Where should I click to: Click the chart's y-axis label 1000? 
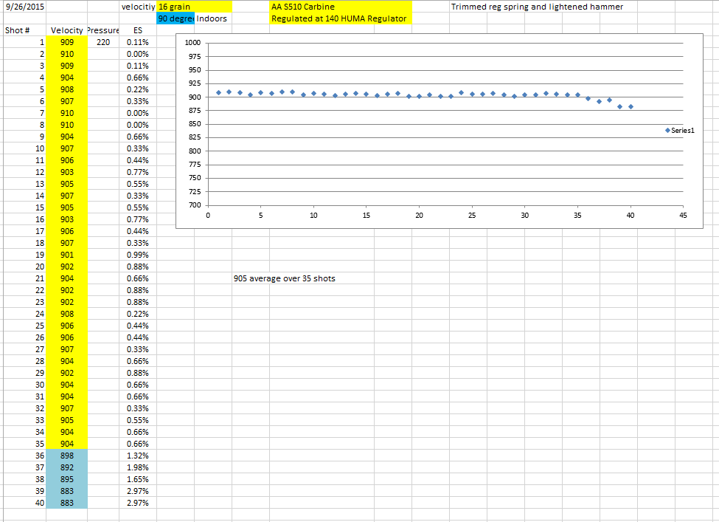pos(192,43)
